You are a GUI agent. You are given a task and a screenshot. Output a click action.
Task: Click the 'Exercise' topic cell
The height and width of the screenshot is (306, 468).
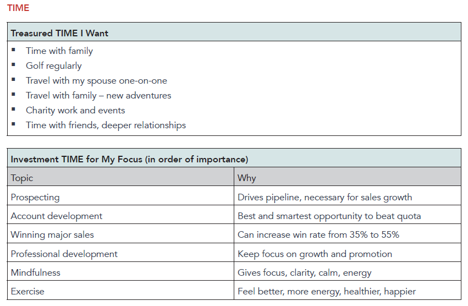click(x=27, y=291)
